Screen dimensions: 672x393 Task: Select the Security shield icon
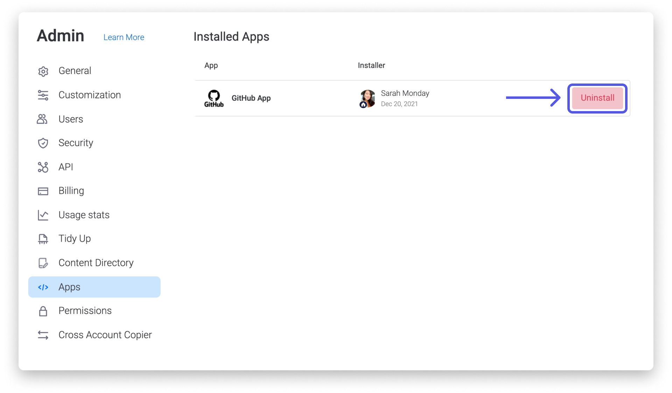click(43, 143)
